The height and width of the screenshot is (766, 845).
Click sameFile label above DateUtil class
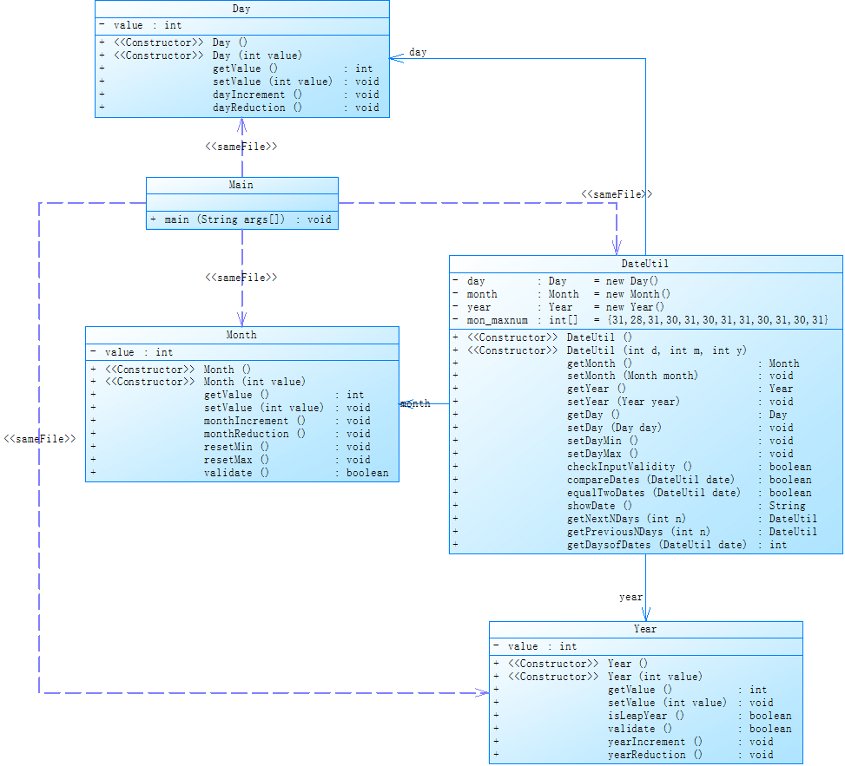617,194
